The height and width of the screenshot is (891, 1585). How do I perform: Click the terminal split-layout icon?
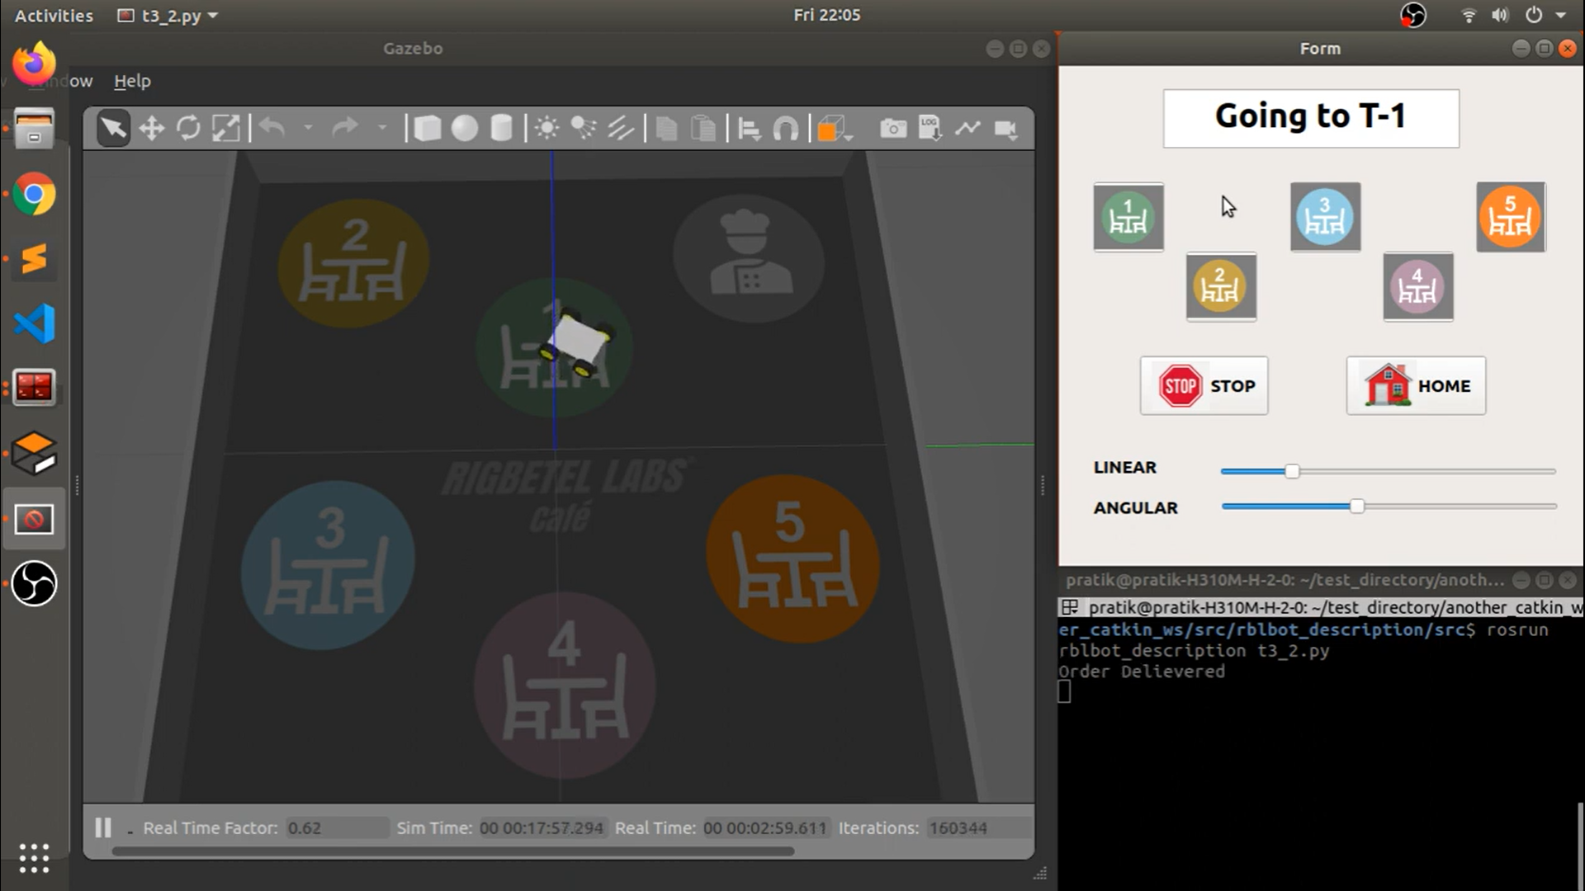pyautogui.click(x=1070, y=607)
